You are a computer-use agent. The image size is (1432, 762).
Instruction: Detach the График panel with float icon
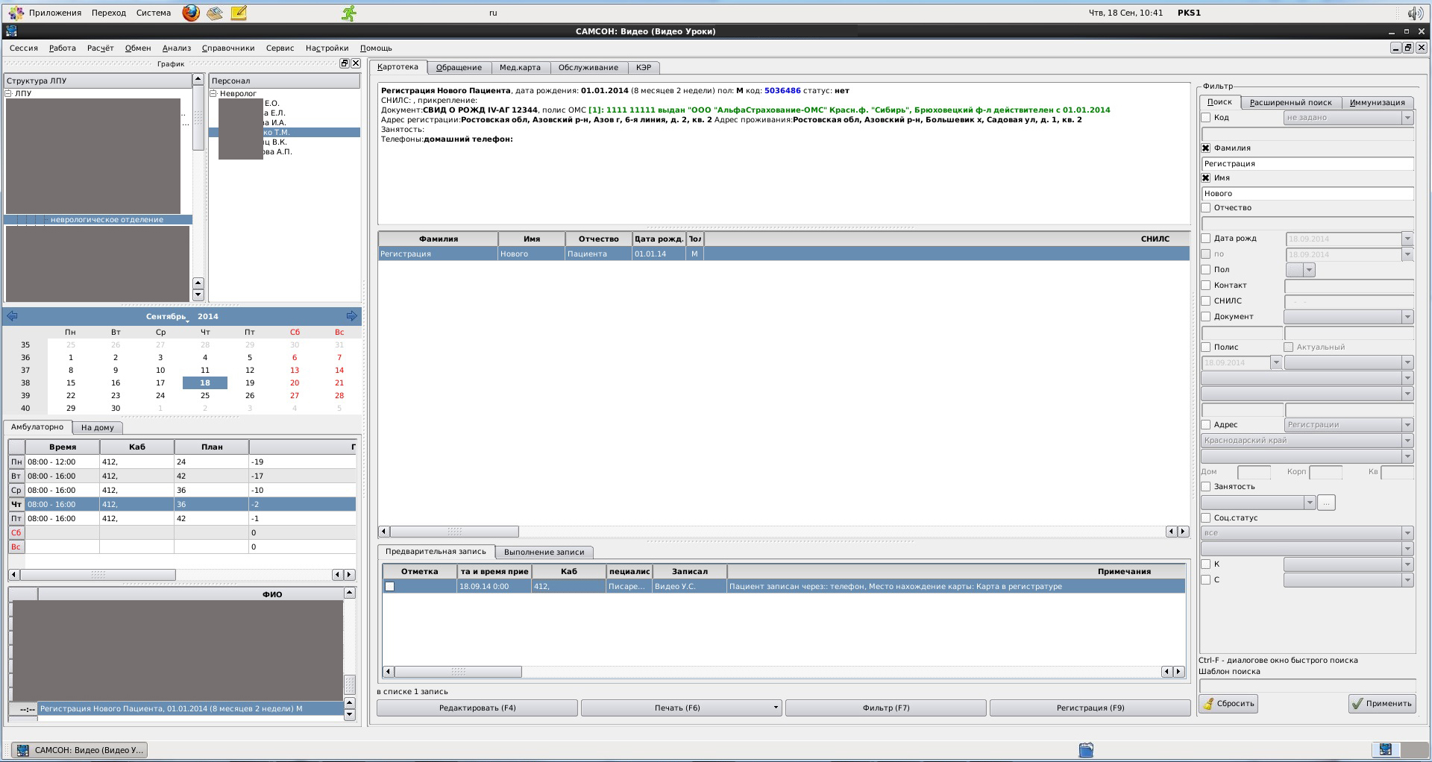[x=345, y=63]
